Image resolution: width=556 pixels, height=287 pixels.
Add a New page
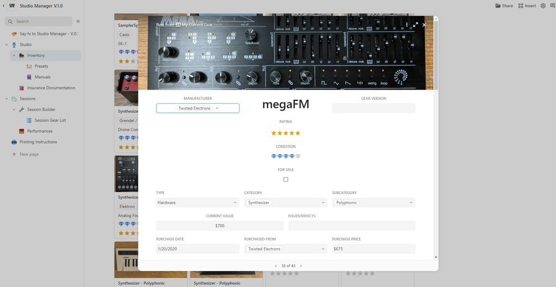[29, 154]
